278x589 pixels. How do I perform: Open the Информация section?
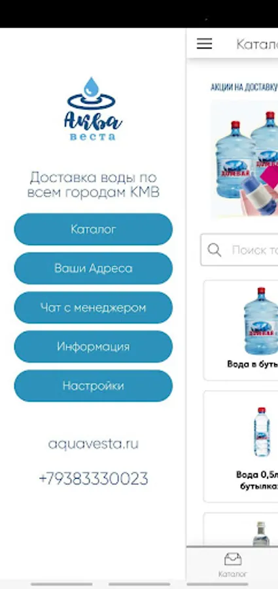(x=93, y=346)
